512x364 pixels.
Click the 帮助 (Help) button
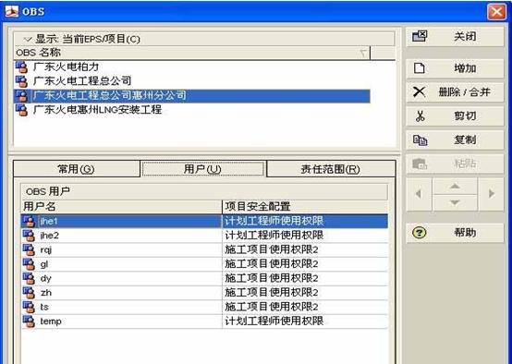455,233
